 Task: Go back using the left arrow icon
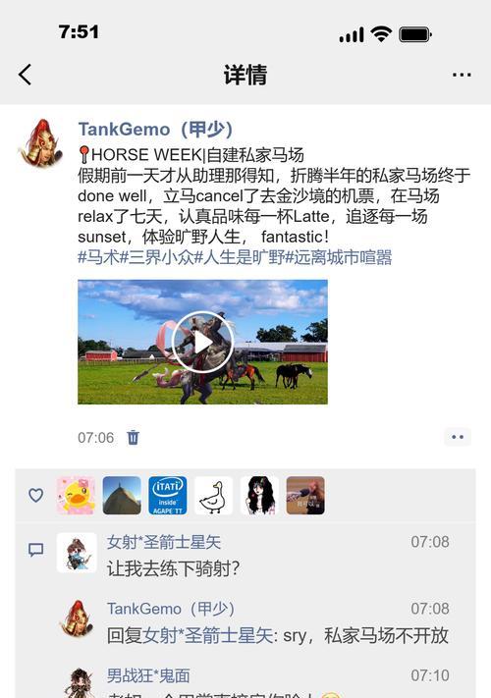point(25,75)
